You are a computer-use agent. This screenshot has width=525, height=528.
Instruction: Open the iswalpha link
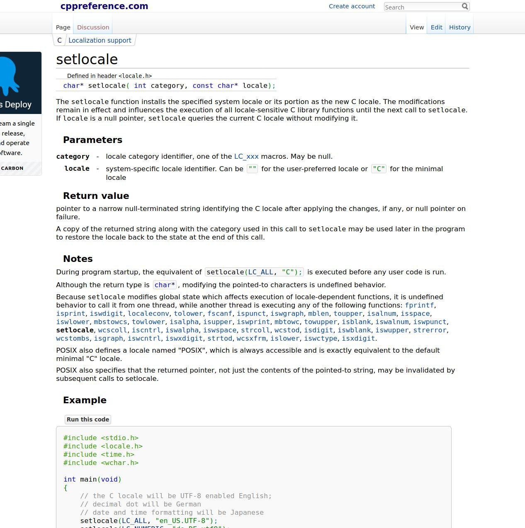tap(182, 330)
